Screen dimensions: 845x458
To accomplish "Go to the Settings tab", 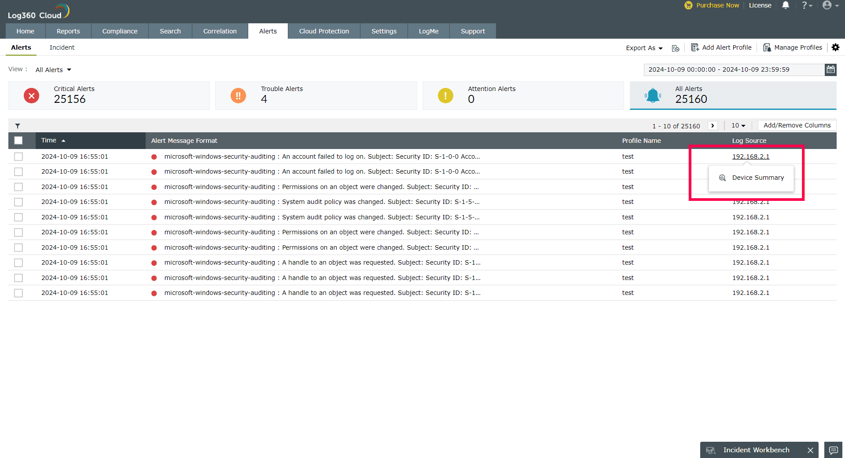I will (x=384, y=31).
